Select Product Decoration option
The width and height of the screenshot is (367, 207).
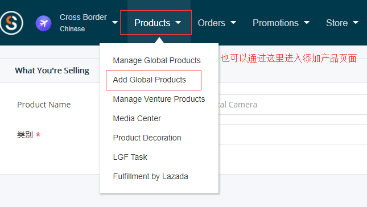tap(147, 138)
